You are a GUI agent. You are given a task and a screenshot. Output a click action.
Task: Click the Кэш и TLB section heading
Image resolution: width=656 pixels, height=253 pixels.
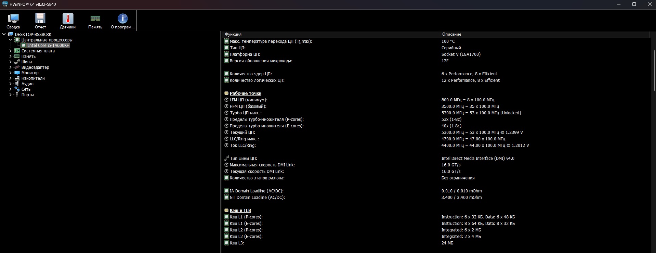click(240, 210)
